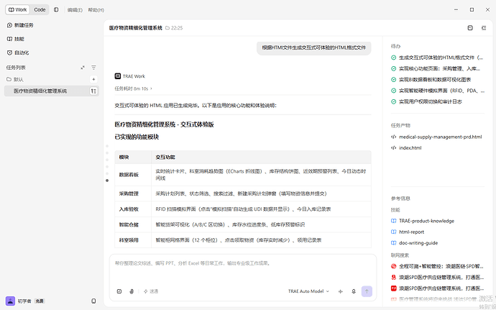Select the 医疗物资精细化管理系统 task in the sidebar

(52, 91)
